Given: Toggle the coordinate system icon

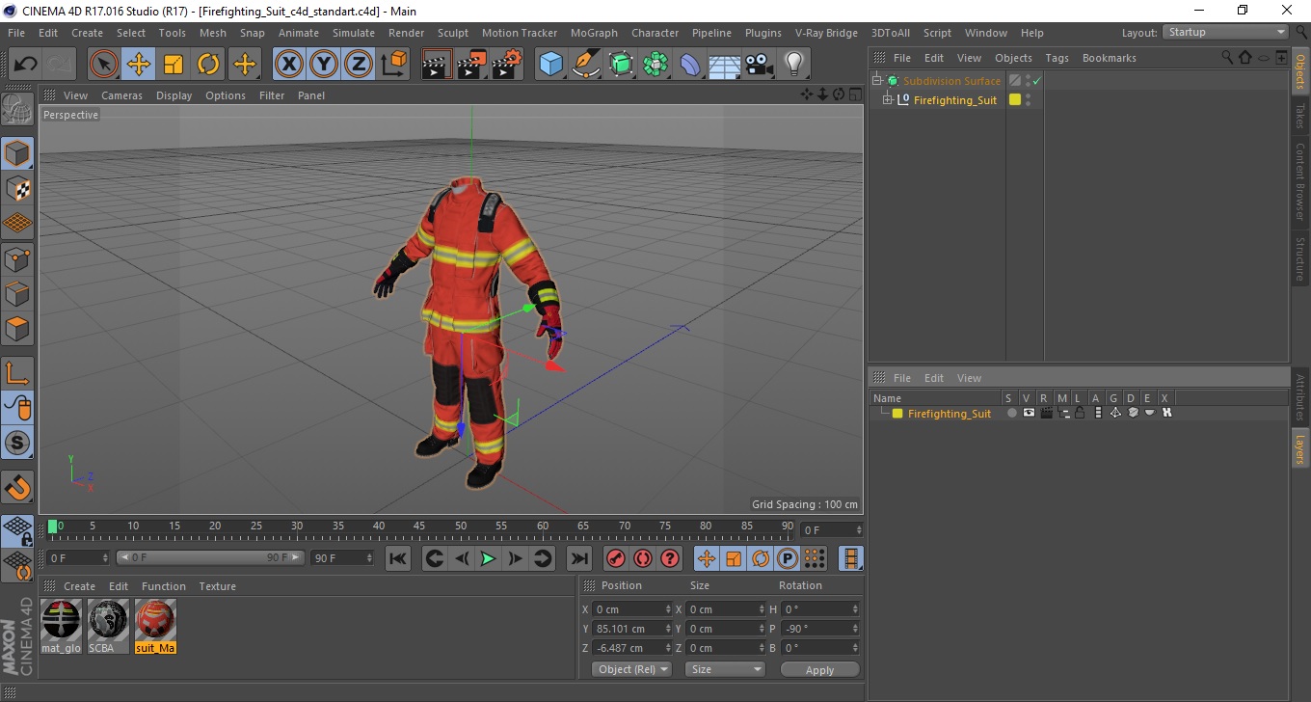Looking at the screenshot, I should pyautogui.click(x=393, y=65).
